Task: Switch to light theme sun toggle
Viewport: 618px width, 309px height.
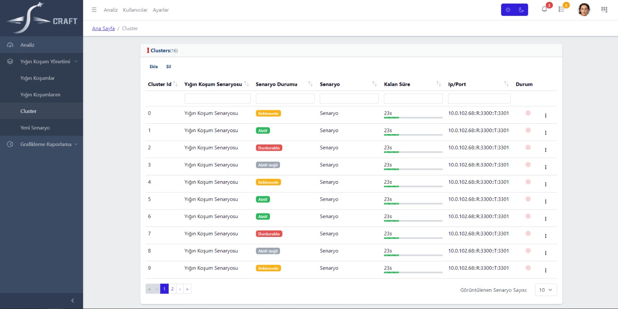Action: pos(508,10)
